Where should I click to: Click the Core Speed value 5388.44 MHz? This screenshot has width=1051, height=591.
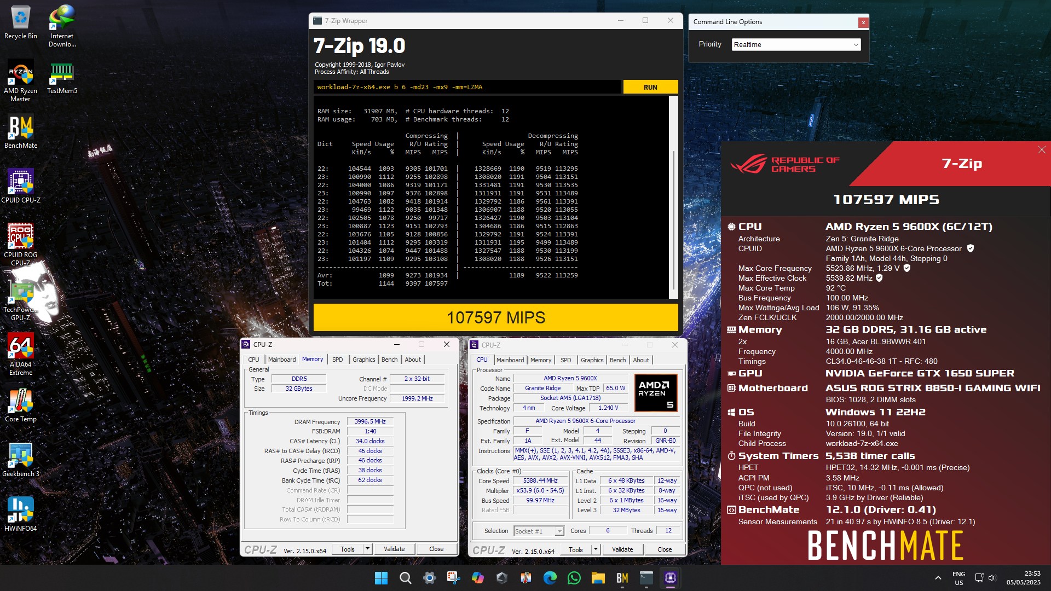coord(540,480)
